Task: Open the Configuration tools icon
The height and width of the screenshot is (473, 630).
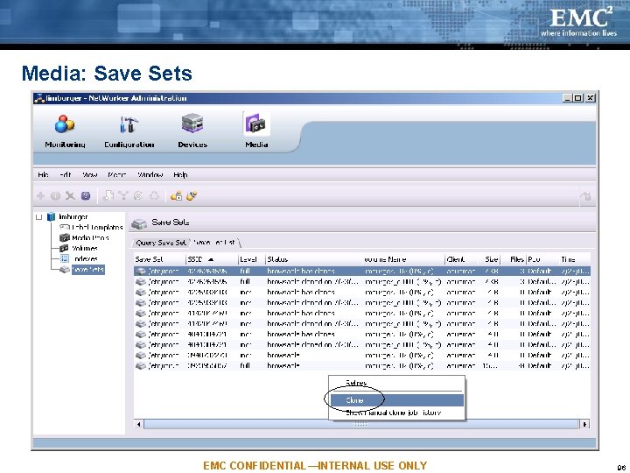Action: 129,124
